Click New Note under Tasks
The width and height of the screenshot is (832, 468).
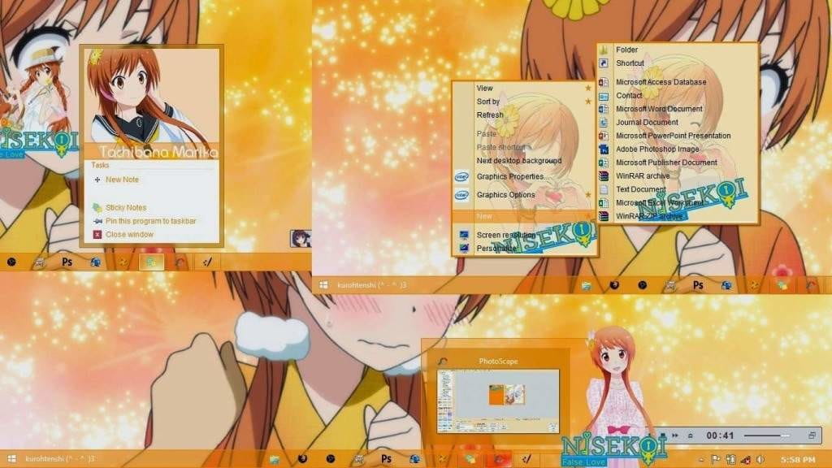tap(120, 179)
